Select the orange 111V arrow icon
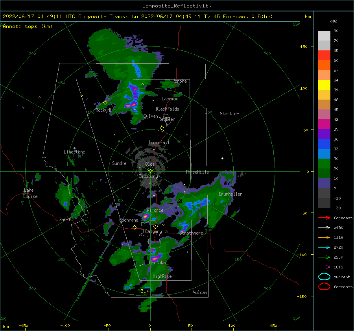Screen dimensions: 354x331 tap(324, 237)
